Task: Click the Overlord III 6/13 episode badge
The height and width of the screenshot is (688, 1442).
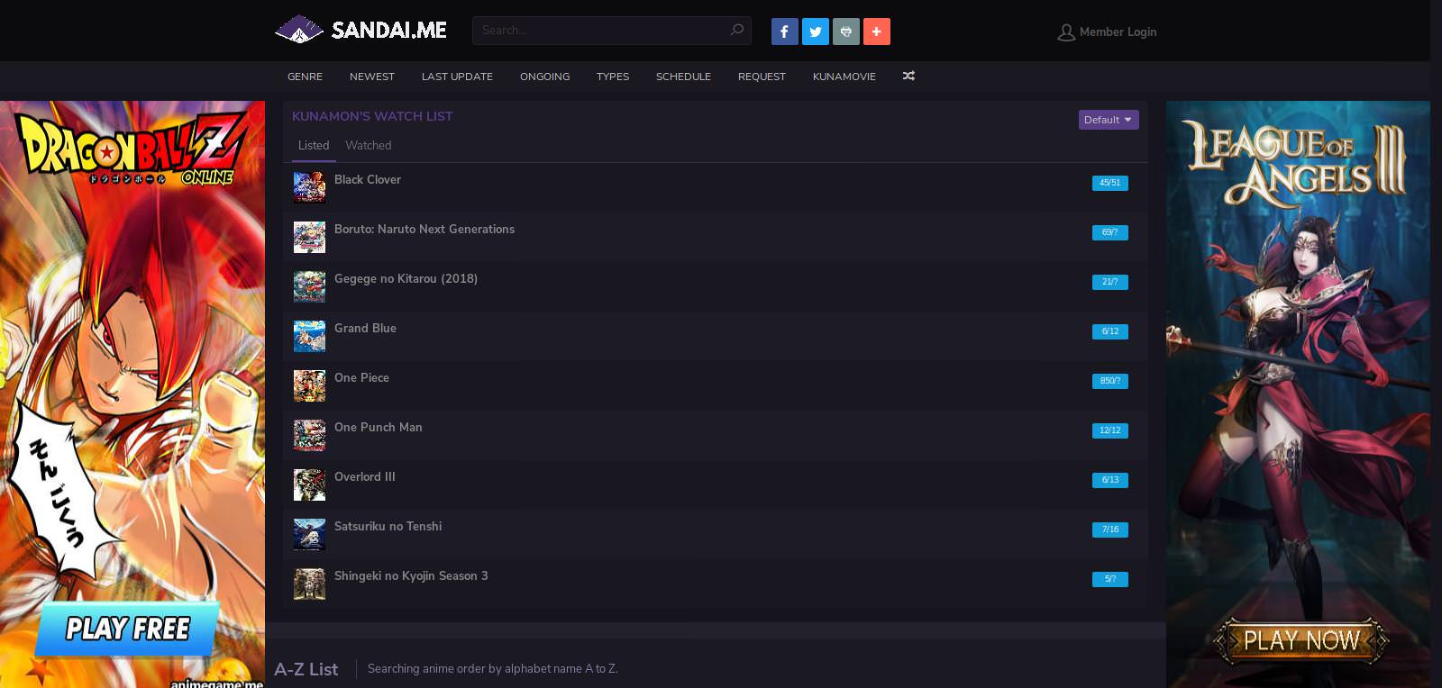Action: coord(1109,480)
